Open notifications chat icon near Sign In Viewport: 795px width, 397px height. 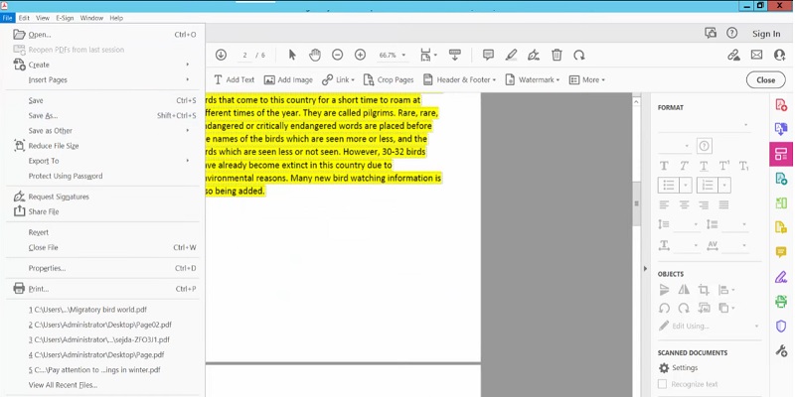click(711, 33)
